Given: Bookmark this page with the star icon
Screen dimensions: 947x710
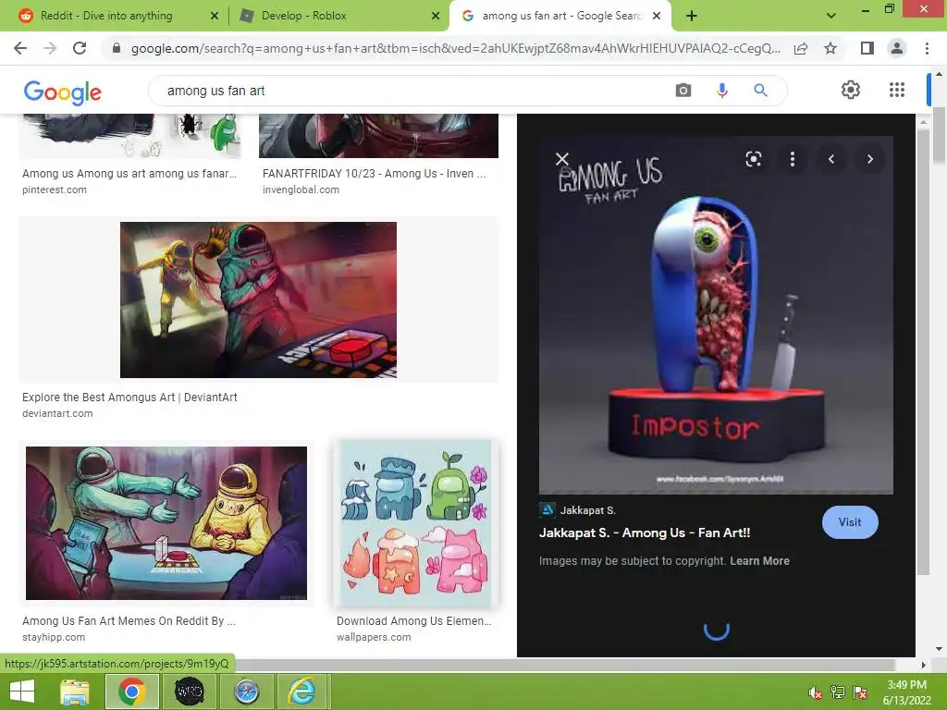Looking at the screenshot, I should click(x=830, y=48).
